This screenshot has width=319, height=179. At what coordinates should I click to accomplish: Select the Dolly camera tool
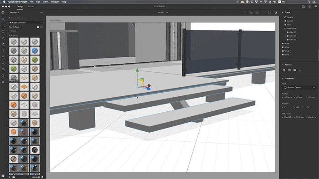coord(3,63)
